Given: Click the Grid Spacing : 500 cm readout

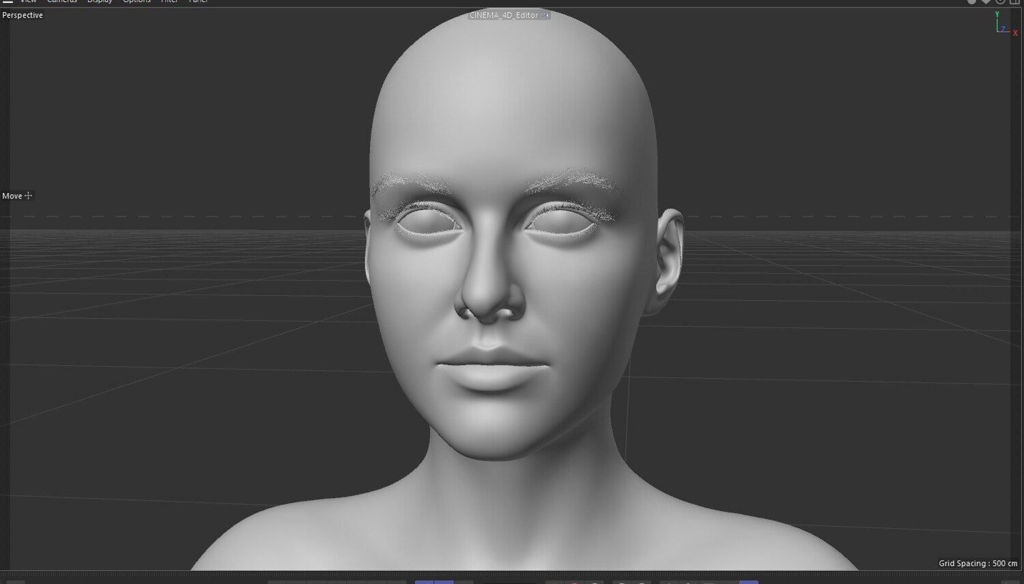Looking at the screenshot, I should click(x=978, y=564).
